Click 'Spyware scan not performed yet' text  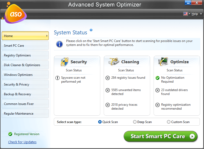[x=73, y=79]
